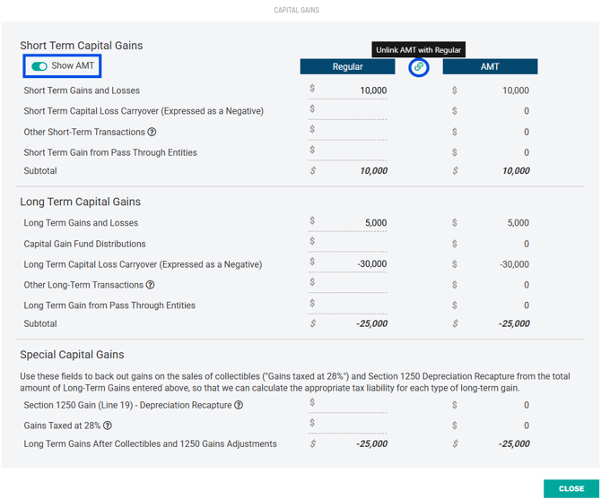This screenshot has height=499, width=601.
Task: Click Regular Short Term Capital Loss Carryover field
Action: point(349,111)
